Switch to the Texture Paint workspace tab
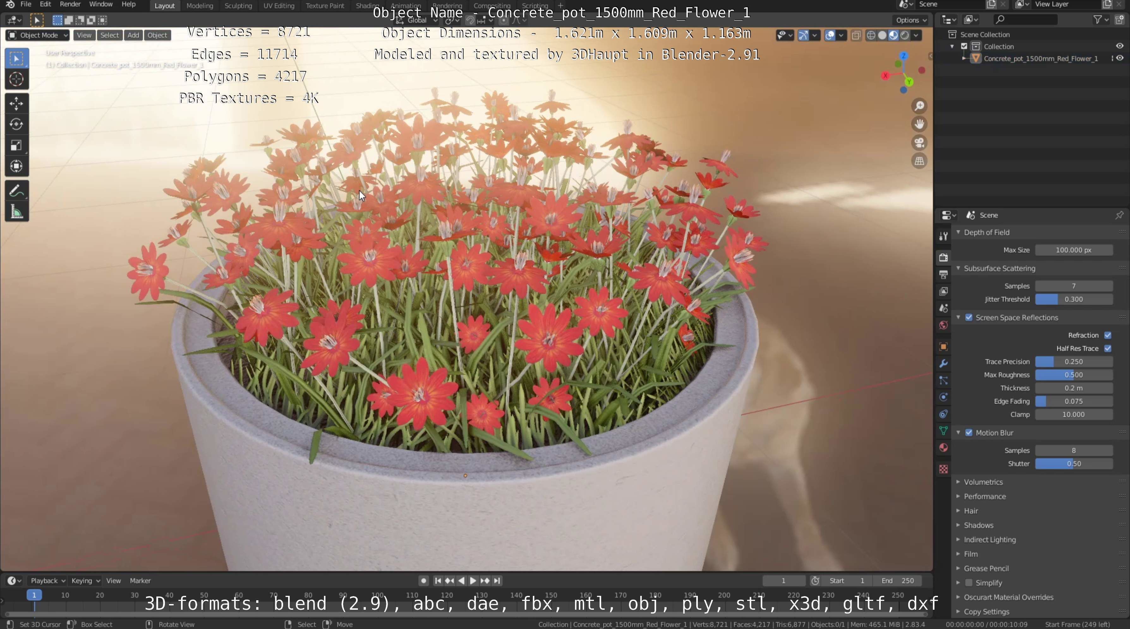Screen dimensions: 1130x629 point(325,6)
